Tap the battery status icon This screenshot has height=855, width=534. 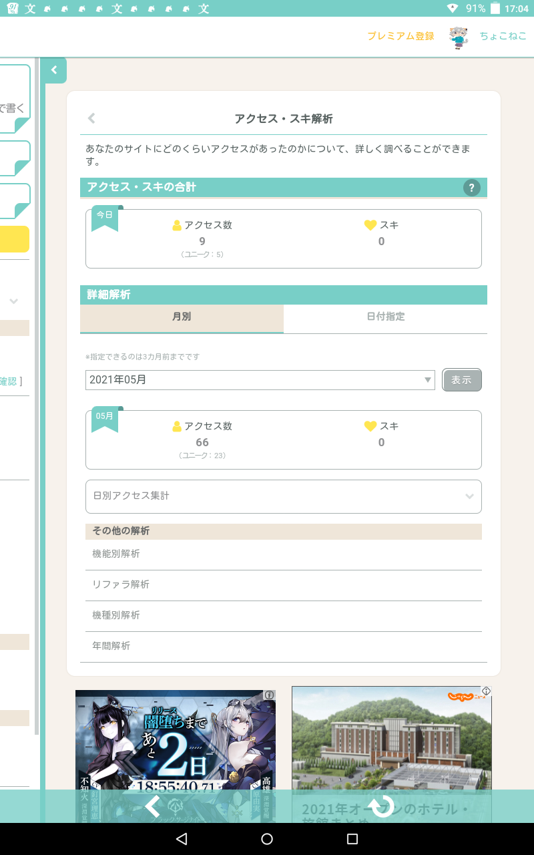pos(495,9)
